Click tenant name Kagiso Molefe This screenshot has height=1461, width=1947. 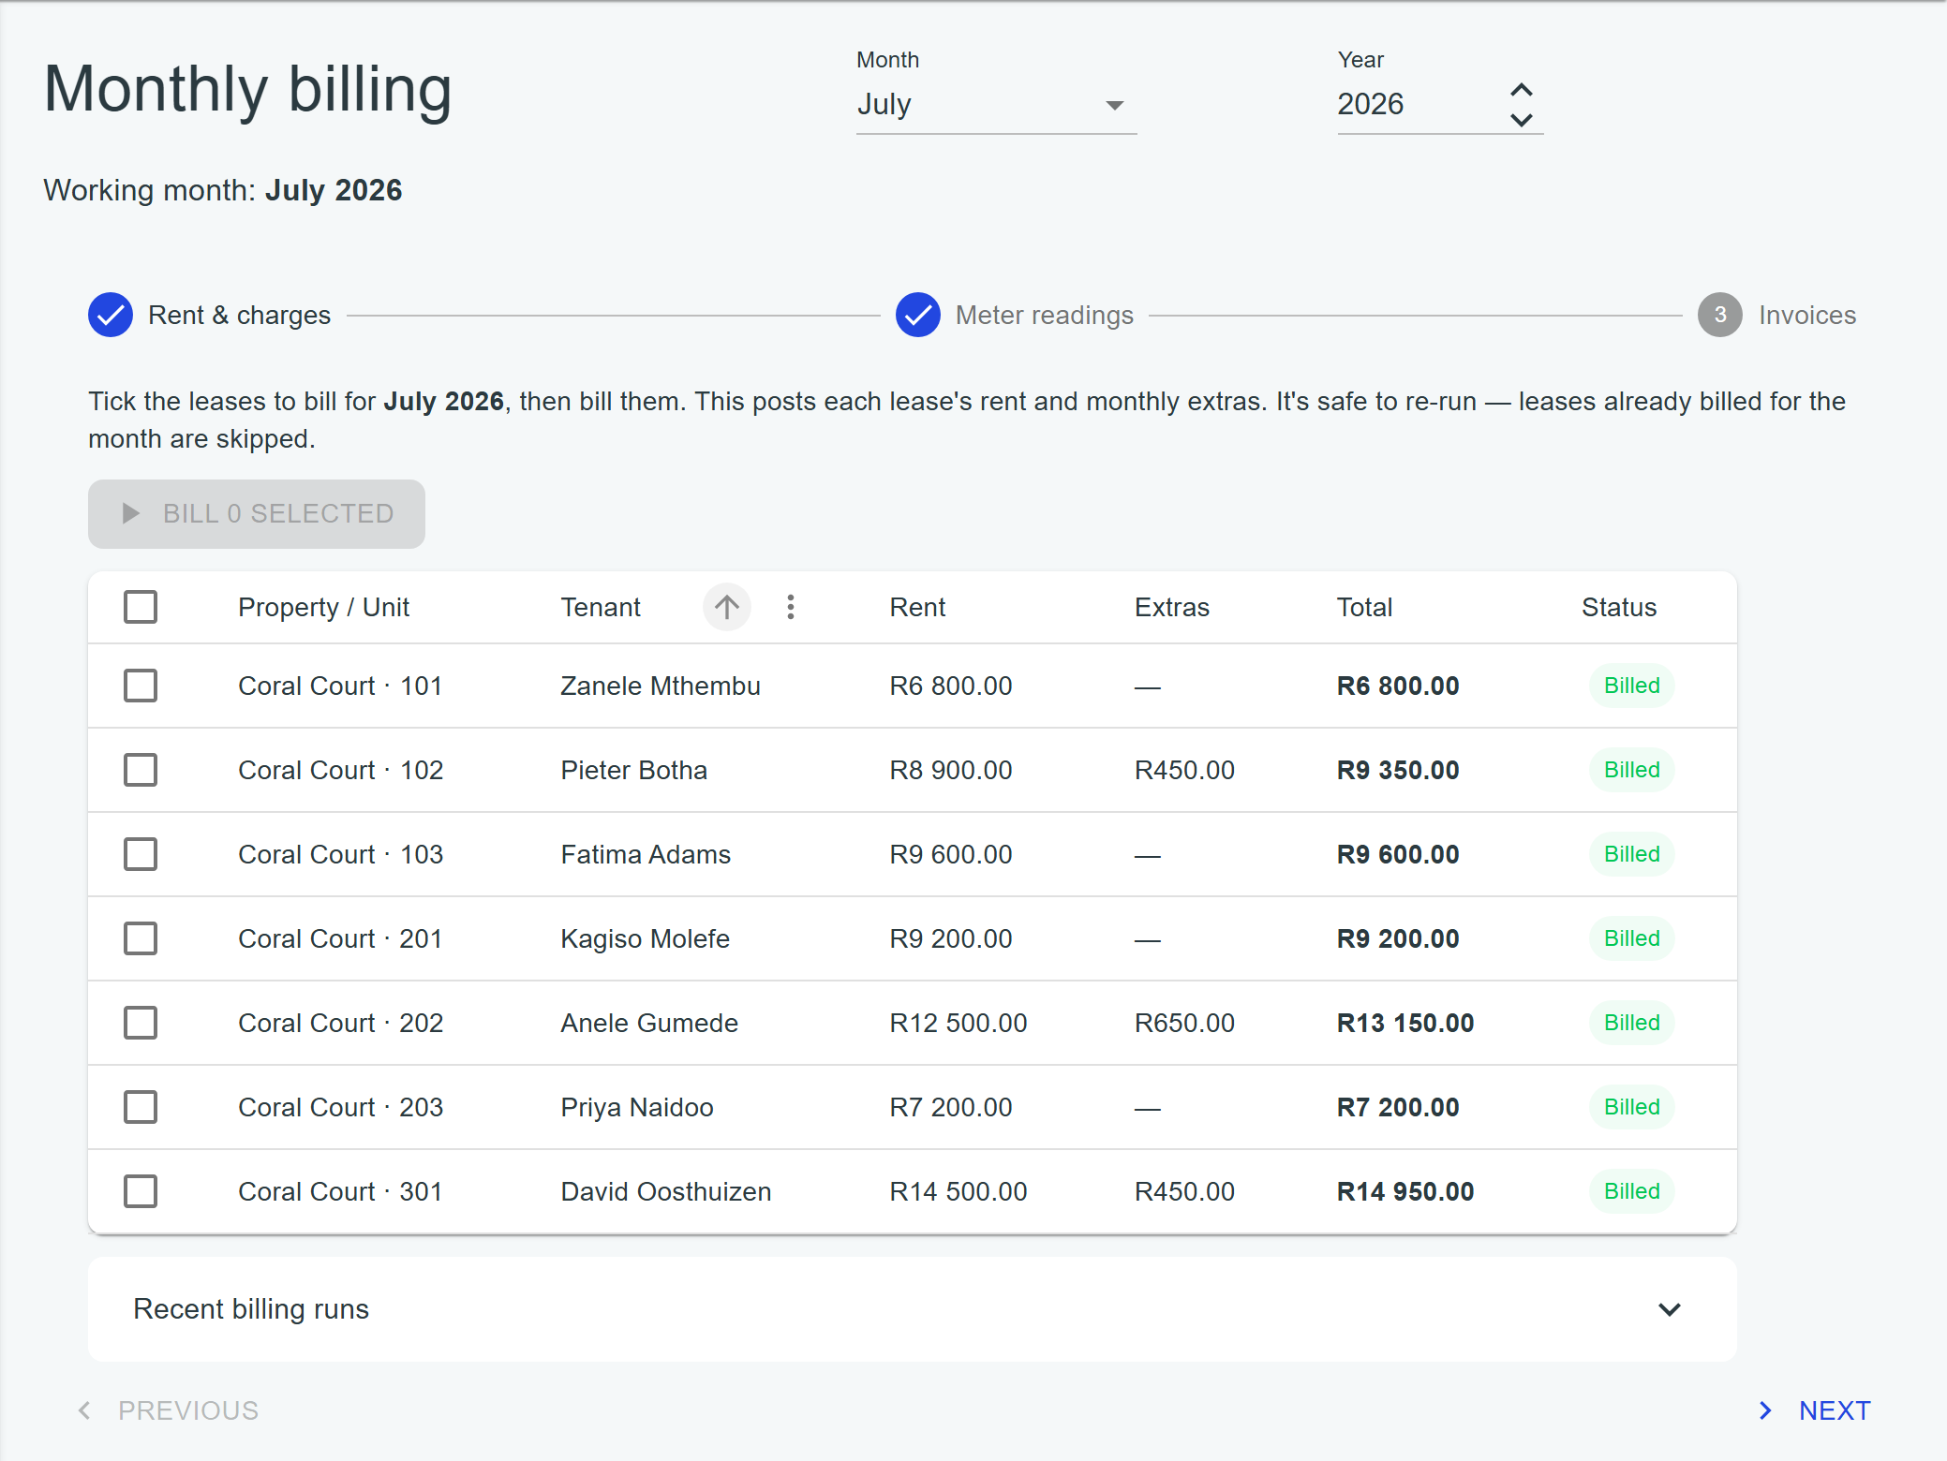[645, 938]
